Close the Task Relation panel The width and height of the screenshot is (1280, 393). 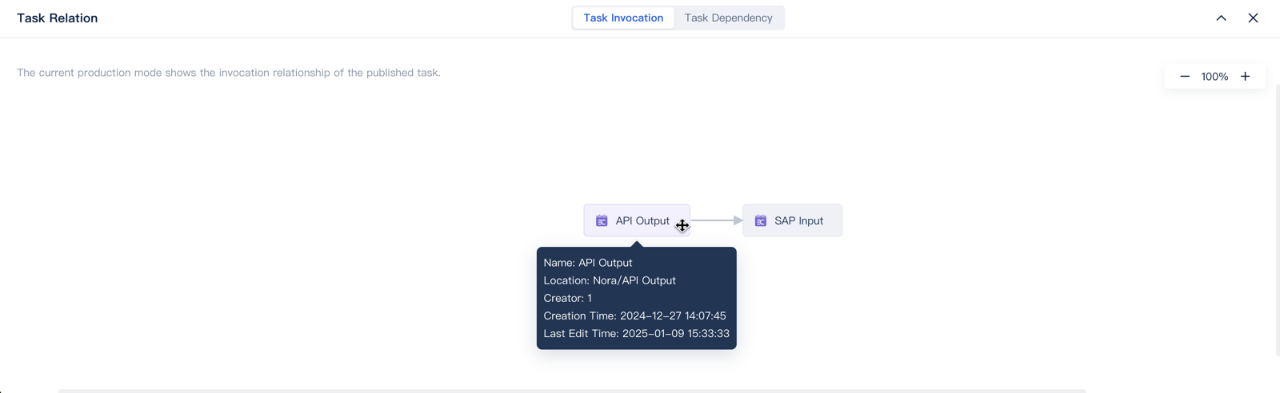coord(1253,18)
